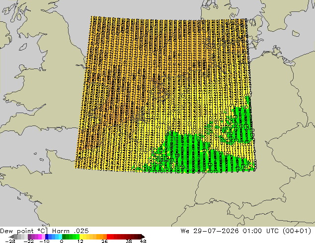Viewport: 315px width, 243px height.
Task: Click the '12' legend label
Action: (x=80, y=241)
